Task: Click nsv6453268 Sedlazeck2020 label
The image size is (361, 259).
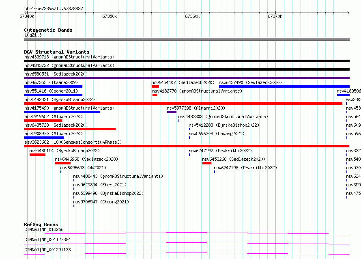Action: pos(234,159)
